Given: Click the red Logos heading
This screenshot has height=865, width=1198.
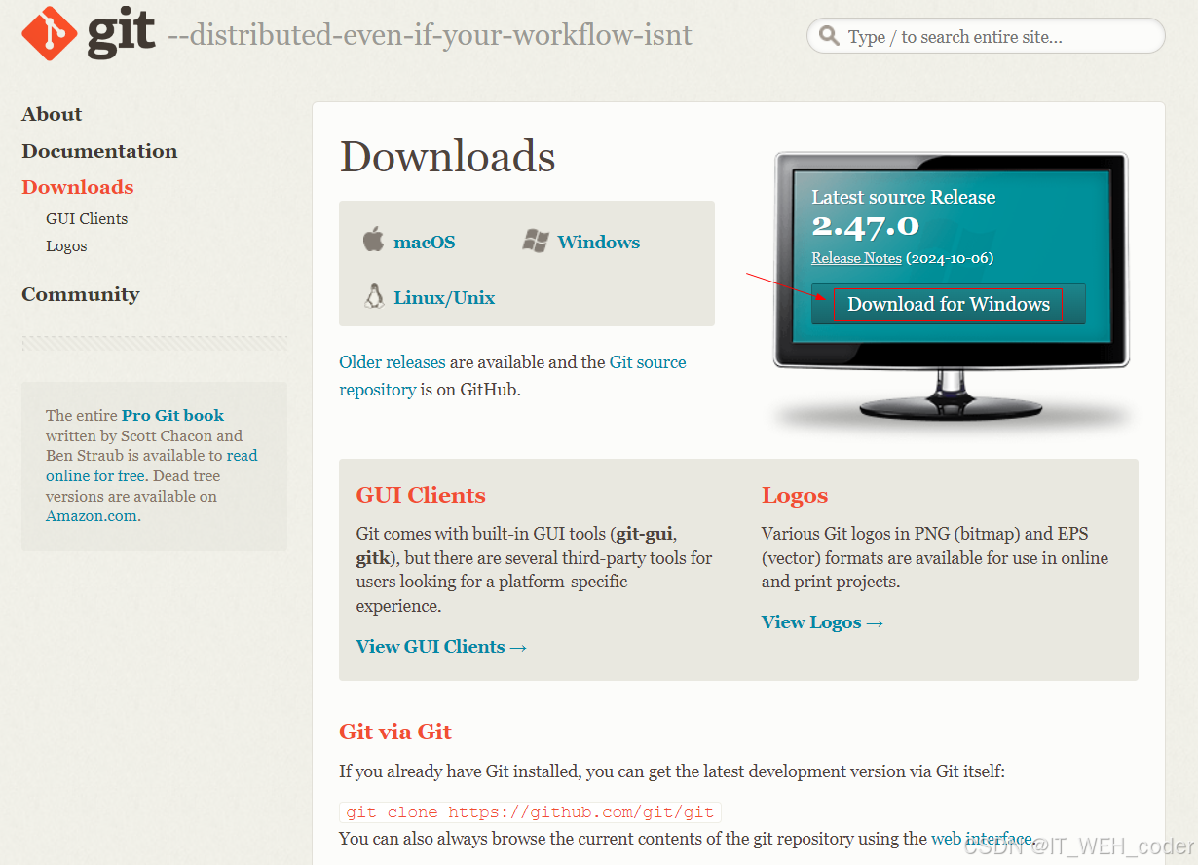Looking at the screenshot, I should click(x=795, y=495).
